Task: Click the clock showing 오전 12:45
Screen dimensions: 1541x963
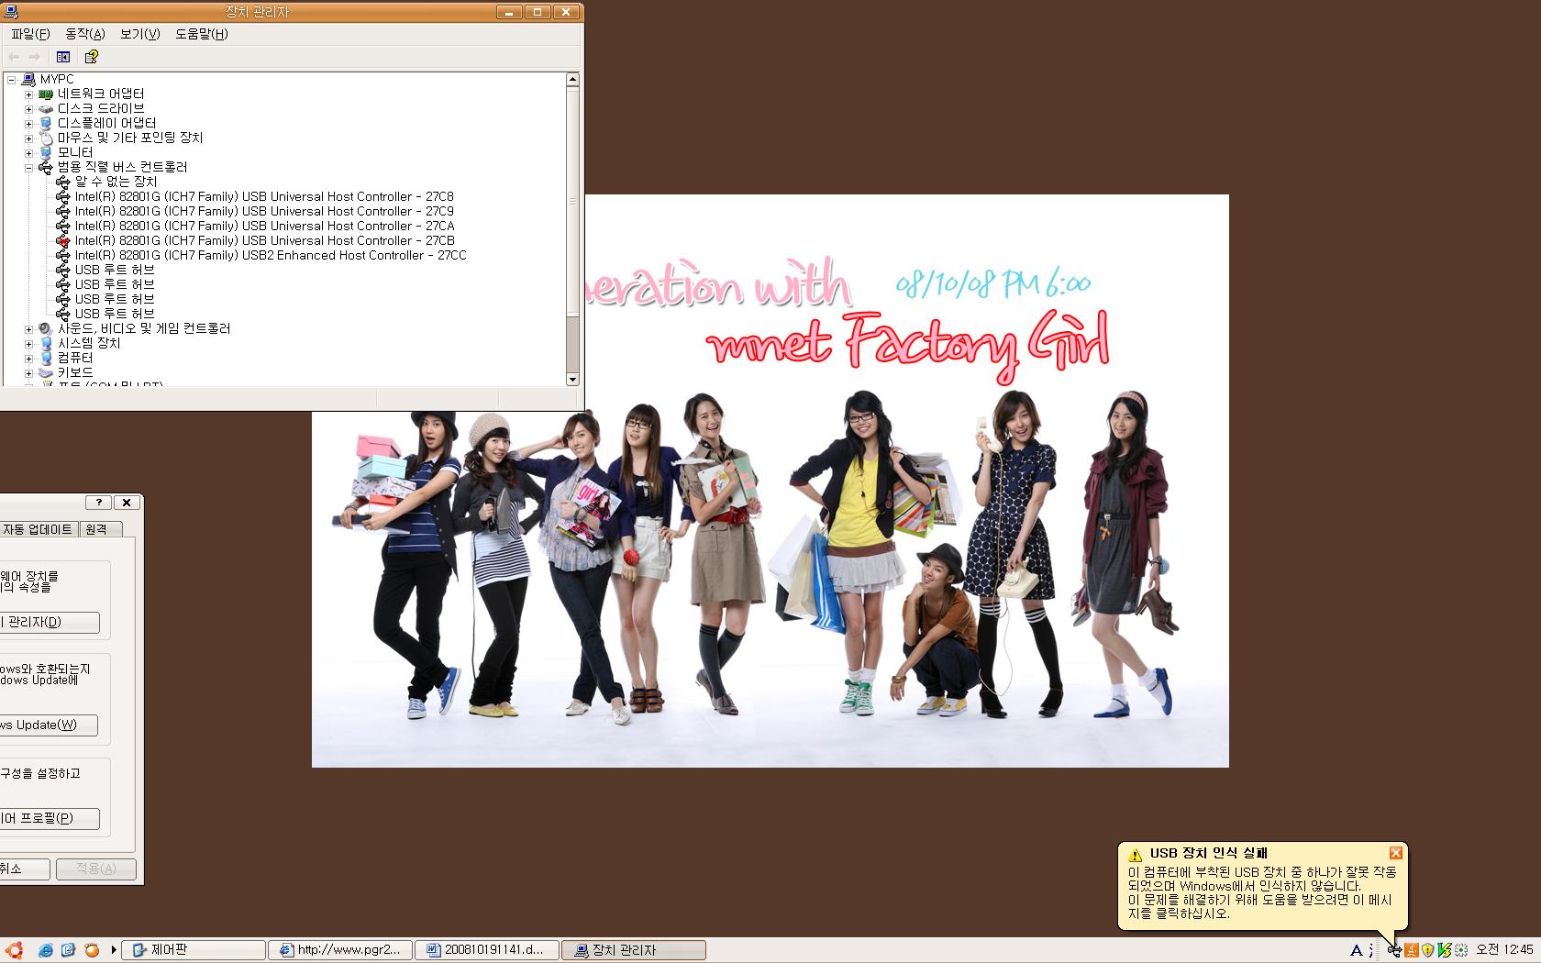Action: (x=1504, y=950)
